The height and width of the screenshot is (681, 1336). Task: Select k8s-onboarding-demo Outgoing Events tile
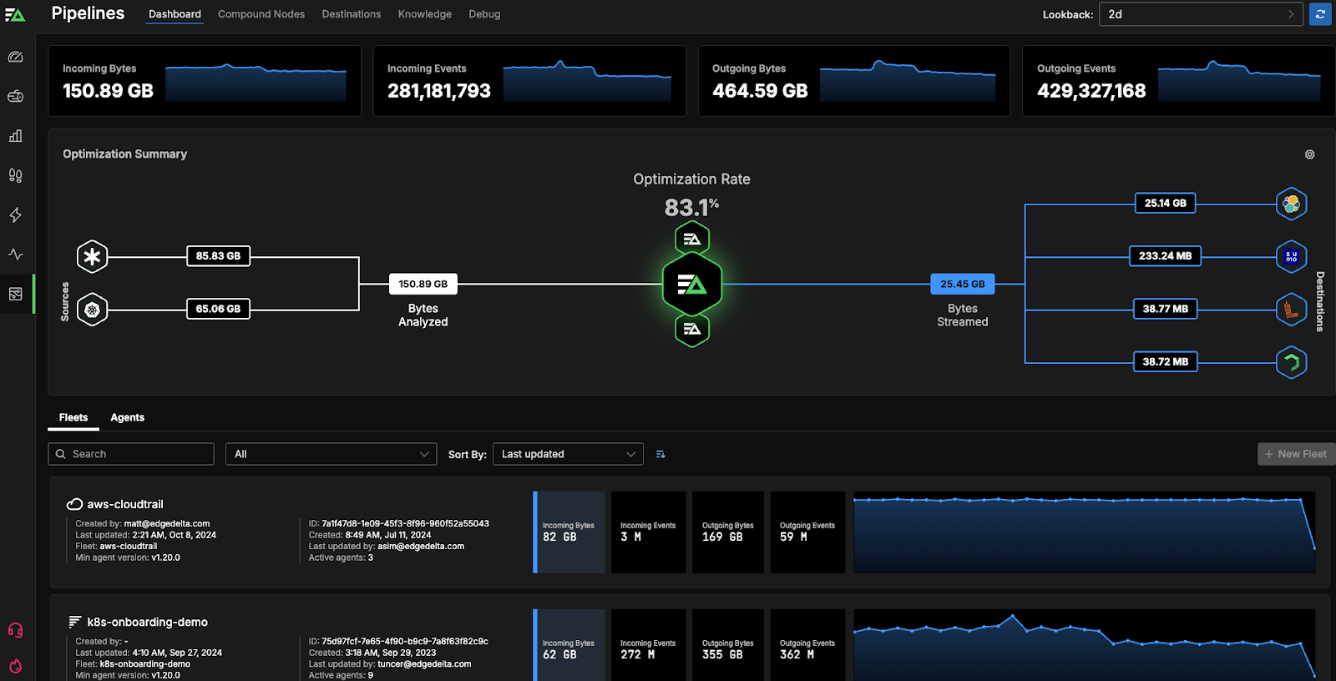[807, 649]
